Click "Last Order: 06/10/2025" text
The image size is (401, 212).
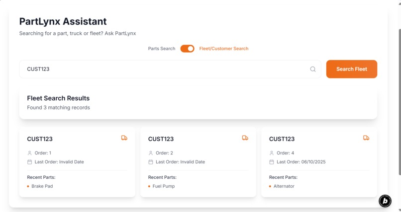pyautogui.click(x=301, y=162)
